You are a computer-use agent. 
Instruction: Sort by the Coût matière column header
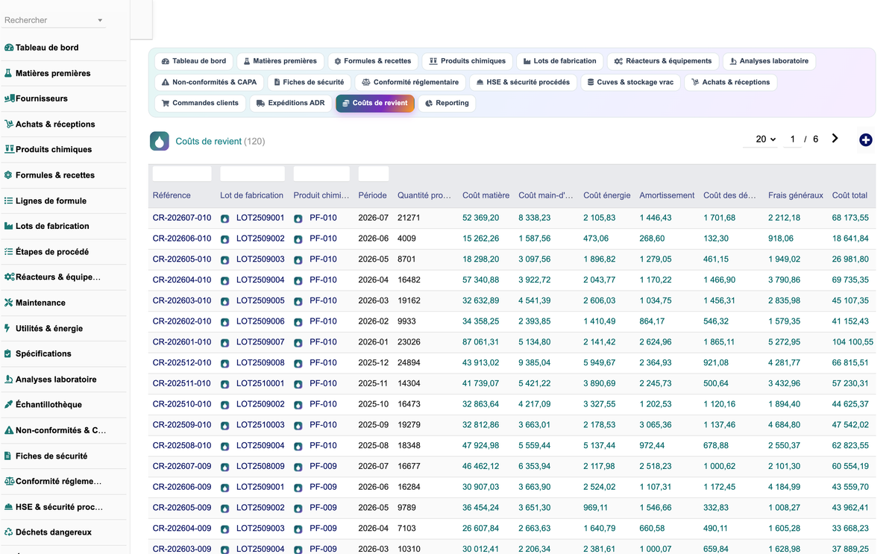pyautogui.click(x=486, y=195)
